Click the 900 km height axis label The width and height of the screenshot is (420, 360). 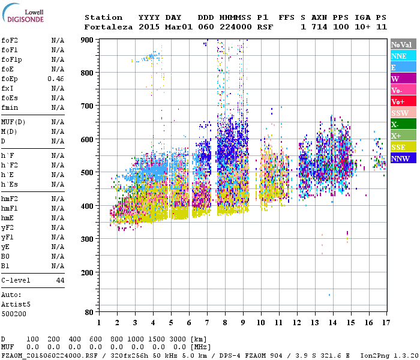[87, 40]
